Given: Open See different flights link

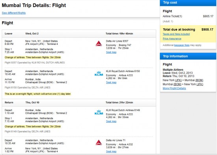Looking at the screenshot, I should point(14,13).
